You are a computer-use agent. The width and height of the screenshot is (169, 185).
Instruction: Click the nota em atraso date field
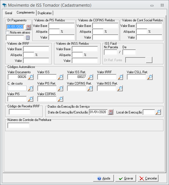pos(15,38)
